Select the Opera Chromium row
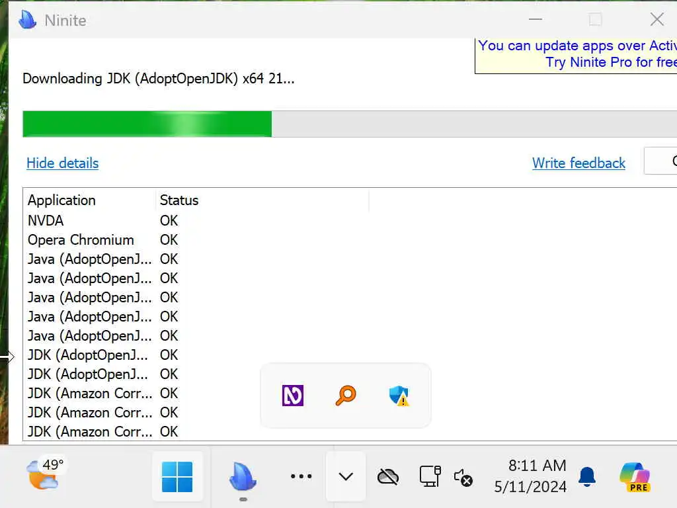Screen dimensions: 677x508 pos(350,239)
